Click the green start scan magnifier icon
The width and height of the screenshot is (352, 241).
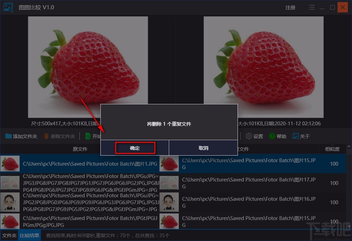(x=88, y=136)
